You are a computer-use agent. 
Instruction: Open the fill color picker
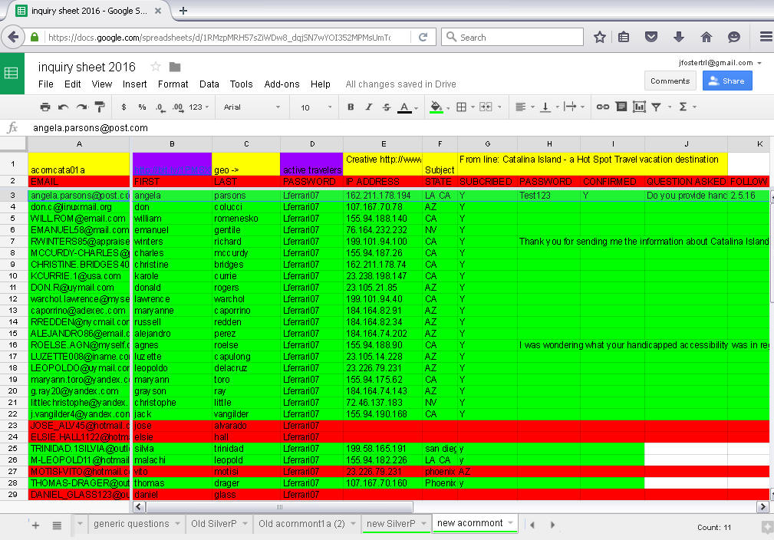(x=436, y=107)
